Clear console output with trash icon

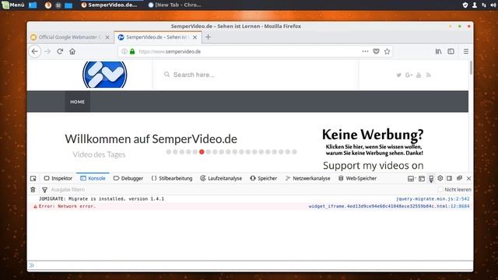[33, 190]
